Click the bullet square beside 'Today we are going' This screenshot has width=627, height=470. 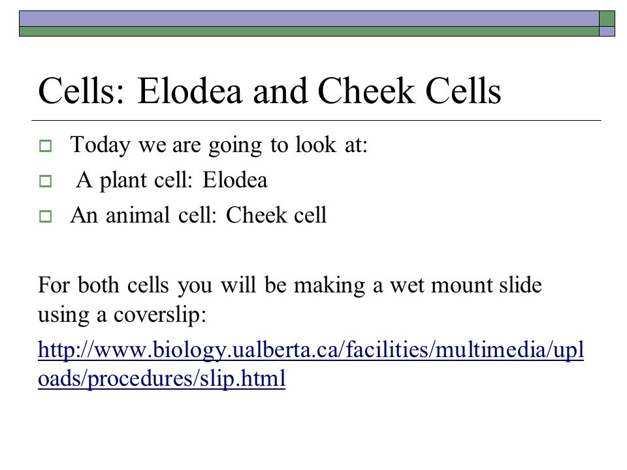point(46,146)
